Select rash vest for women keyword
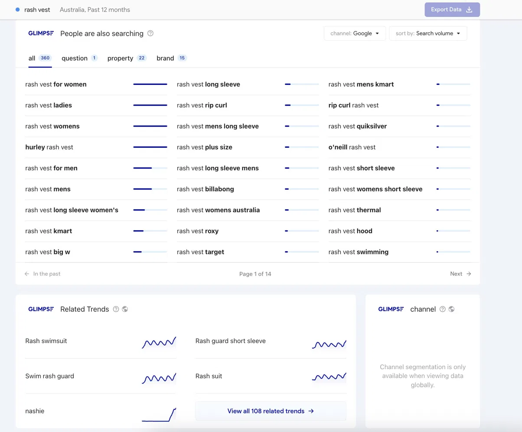Viewport: 522px width, 432px height. 56,84
